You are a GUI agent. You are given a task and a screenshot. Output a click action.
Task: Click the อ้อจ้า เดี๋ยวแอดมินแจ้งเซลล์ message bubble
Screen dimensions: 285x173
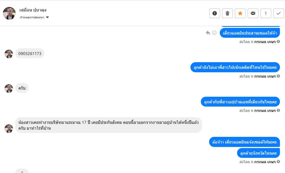pos(244,142)
